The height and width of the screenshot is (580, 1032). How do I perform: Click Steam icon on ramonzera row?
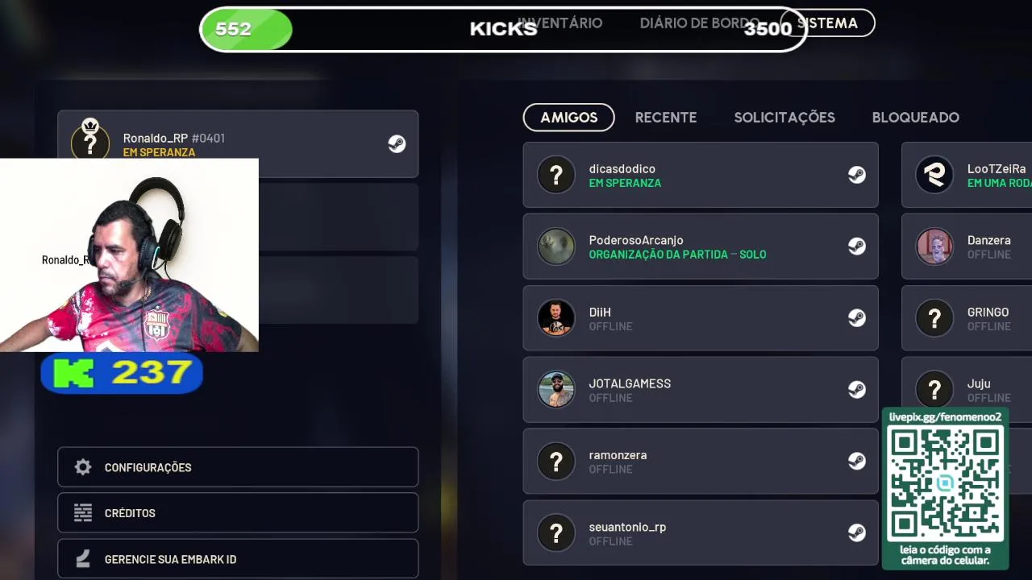(x=856, y=461)
